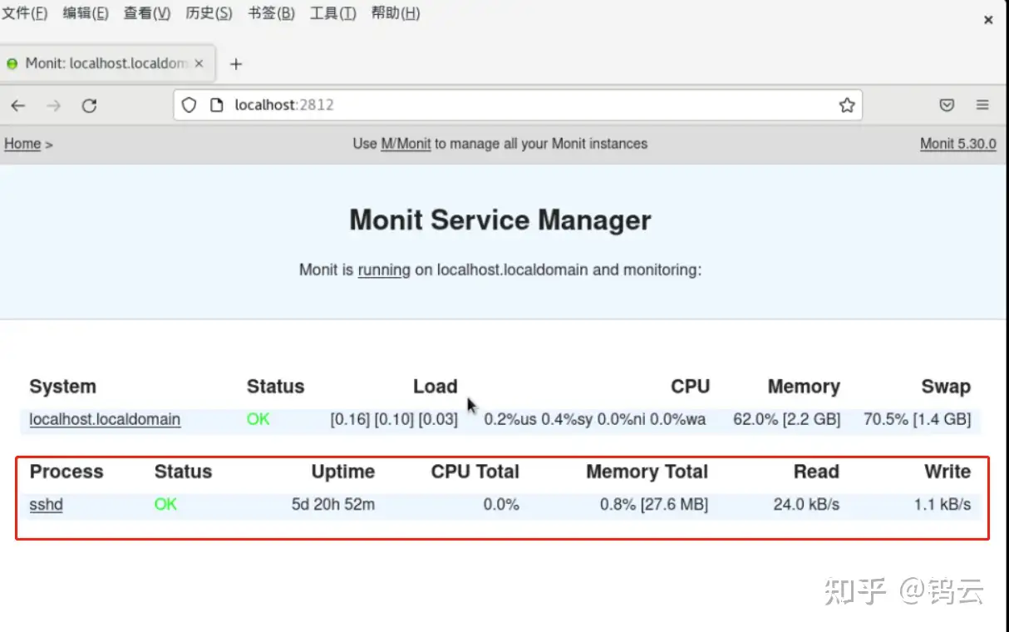Click the Monit Service Manager heading
Image resolution: width=1009 pixels, height=632 pixels.
coord(500,220)
